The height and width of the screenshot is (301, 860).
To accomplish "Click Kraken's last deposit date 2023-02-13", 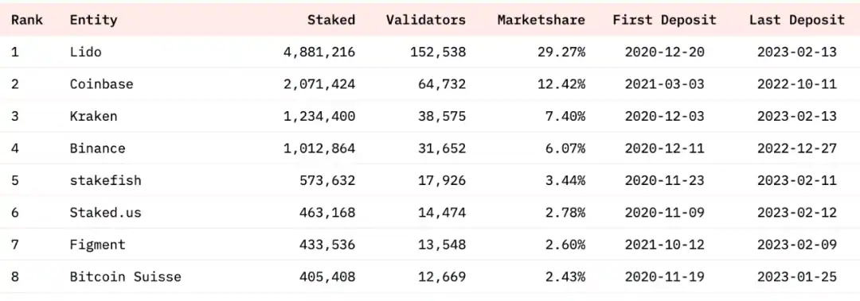I will (x=797, y=116).
